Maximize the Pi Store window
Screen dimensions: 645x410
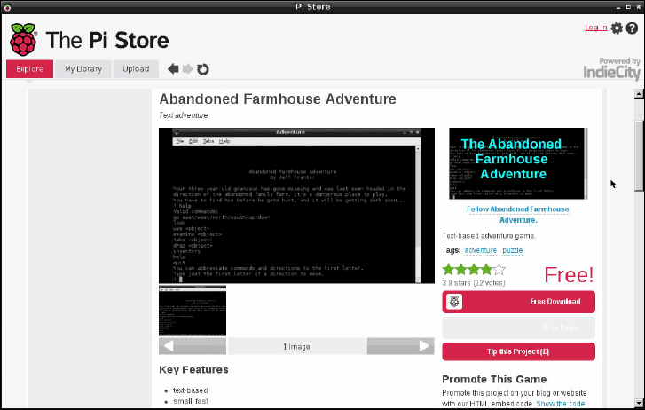pyautogui.click(x=628, y=7)
